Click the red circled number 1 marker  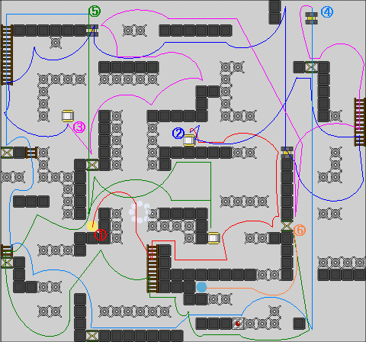pos(101,235)
